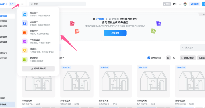
Task: Select the 公装设计 icon in the popup
Action: (x=24, y=23)
